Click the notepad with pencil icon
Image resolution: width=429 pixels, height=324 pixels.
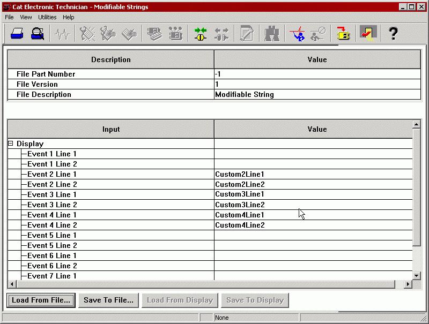(247, 34)
